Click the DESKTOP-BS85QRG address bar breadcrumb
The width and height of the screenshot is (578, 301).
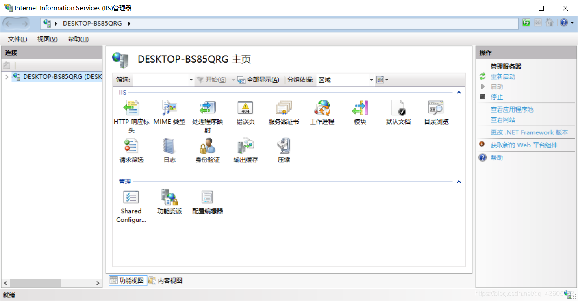(92, 23)
